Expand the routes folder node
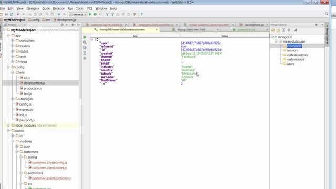The image size is (336, 189). point(13,51)
